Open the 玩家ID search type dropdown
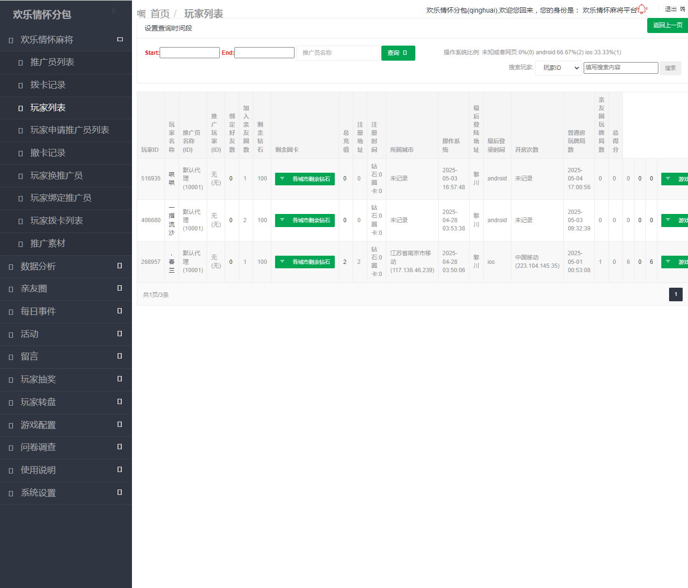This screenshot has height=588, width=688. (558, 68)
